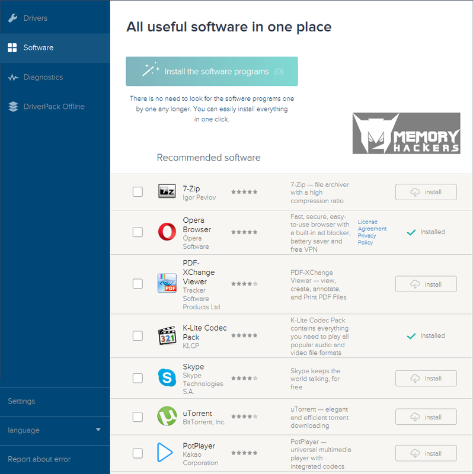Click the uTorrent logo icon
This screenshot has width=473, height=474.
[167, 417]
